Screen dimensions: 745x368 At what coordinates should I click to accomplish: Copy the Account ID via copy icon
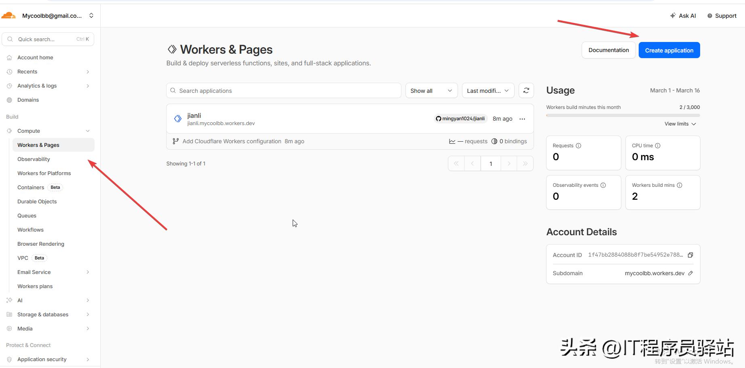pyautogui.click(x=690, y=255)
